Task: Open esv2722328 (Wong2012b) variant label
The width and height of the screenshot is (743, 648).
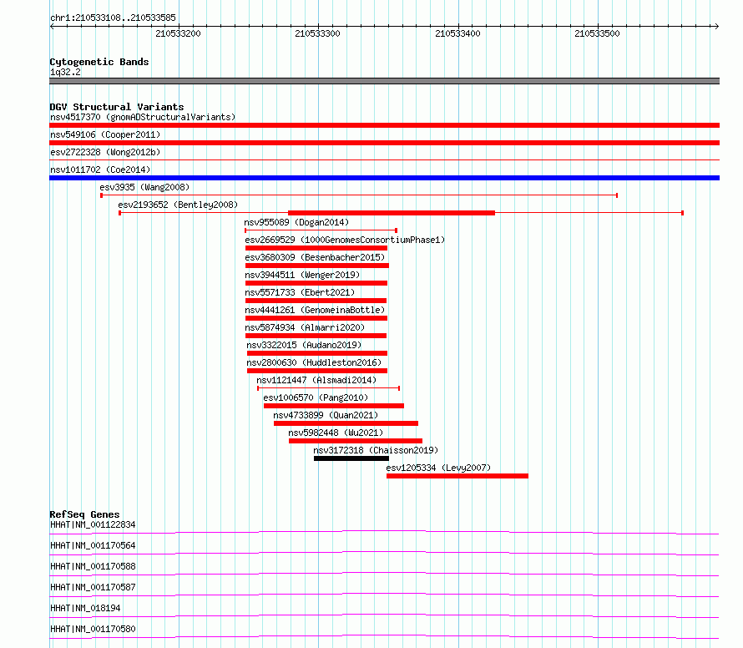Action: pyautogui.click(x=105, y=152)
